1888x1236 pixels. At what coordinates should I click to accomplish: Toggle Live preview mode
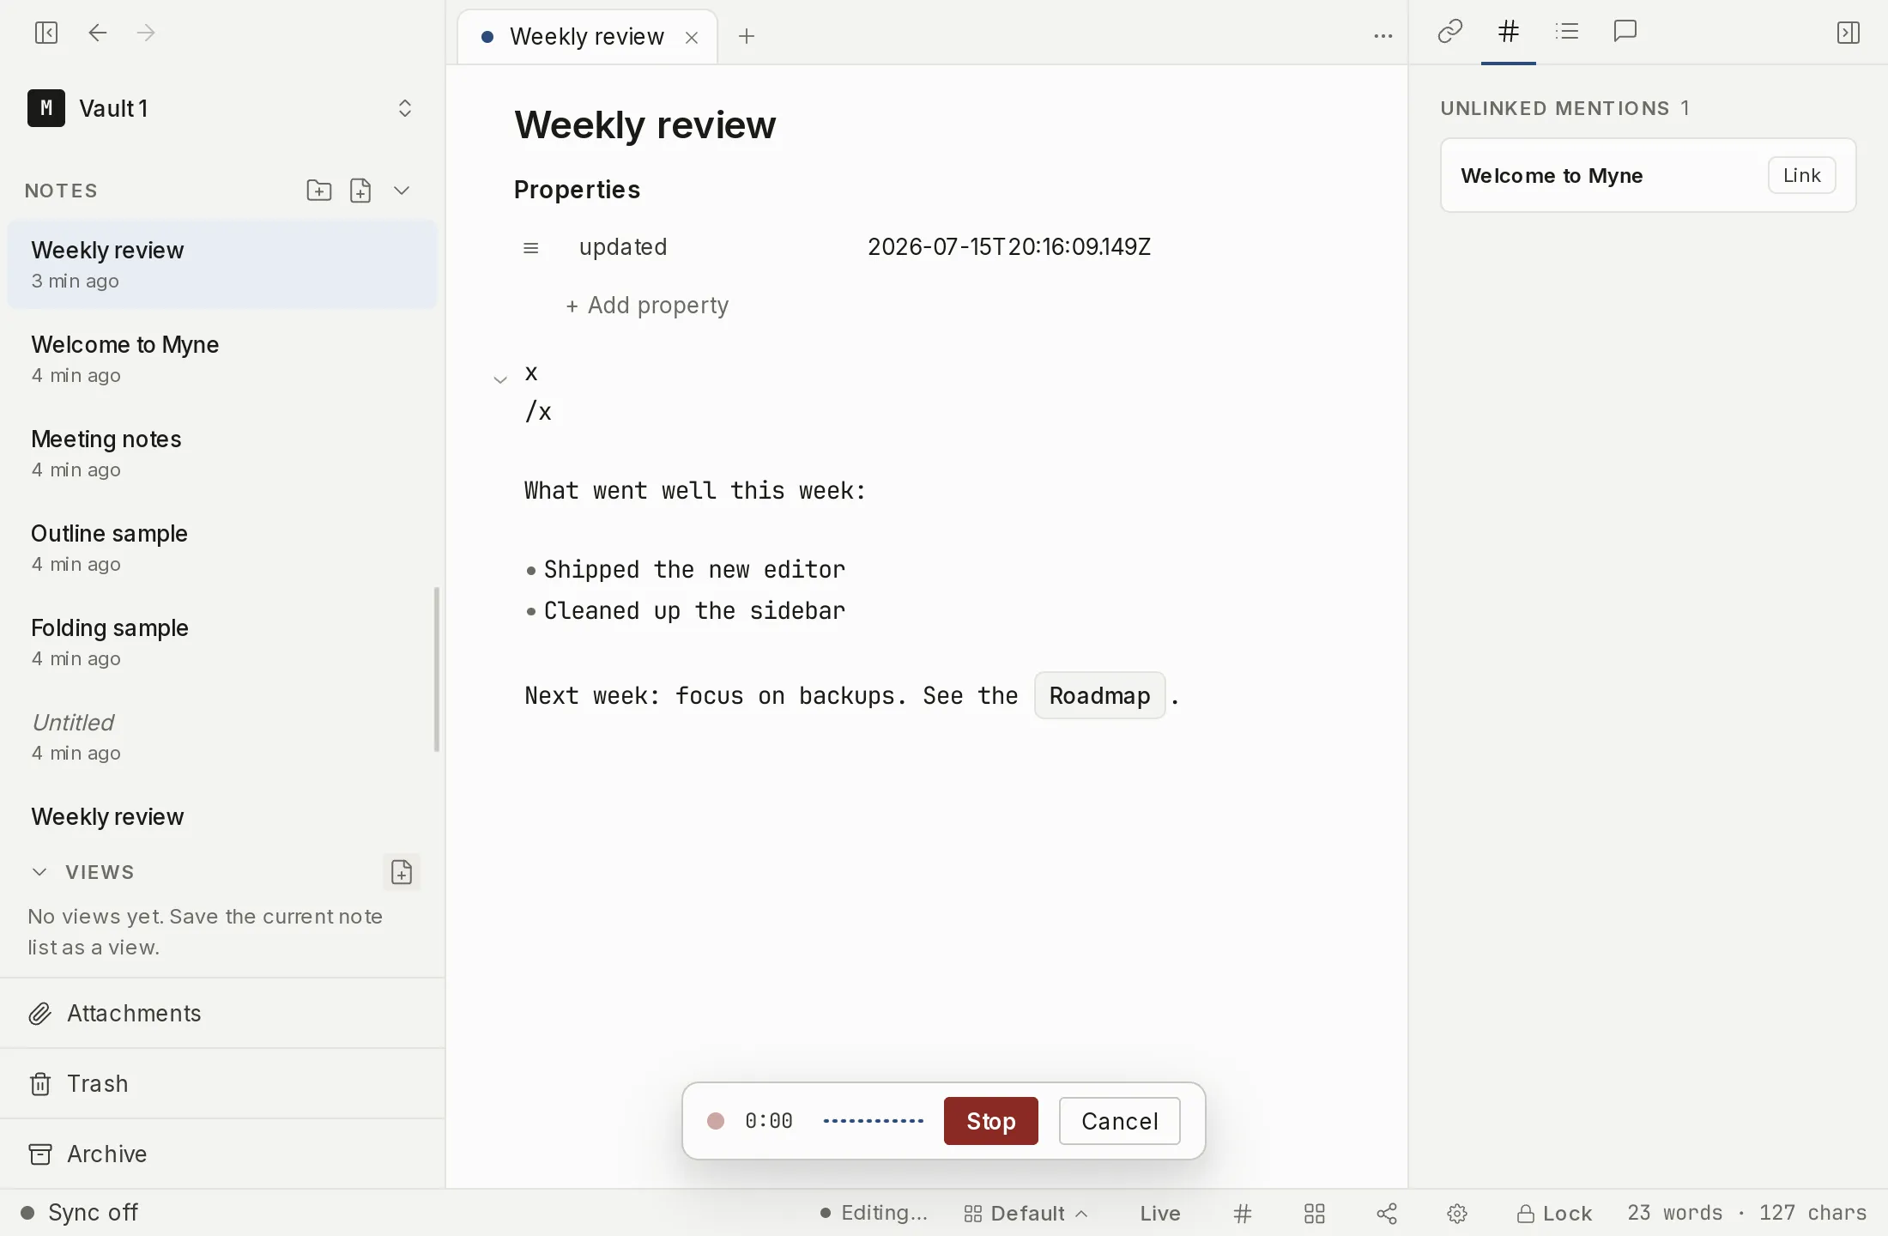coord(1160,1214)
